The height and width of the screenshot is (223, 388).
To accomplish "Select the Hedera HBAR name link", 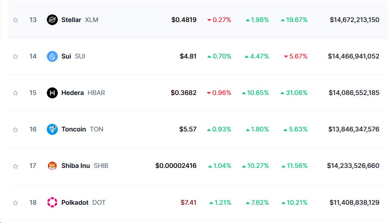I will point(83,93).
